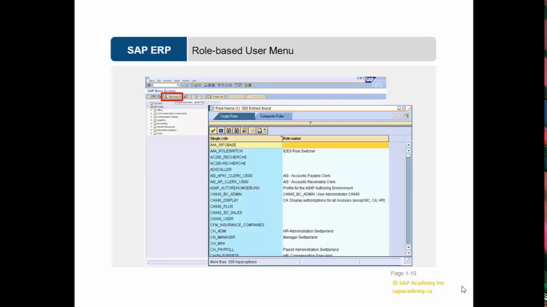The width and height of the screenshot is (547, 307).
Task: Select the Favorites folder in the tree
Action: point(157,103)
